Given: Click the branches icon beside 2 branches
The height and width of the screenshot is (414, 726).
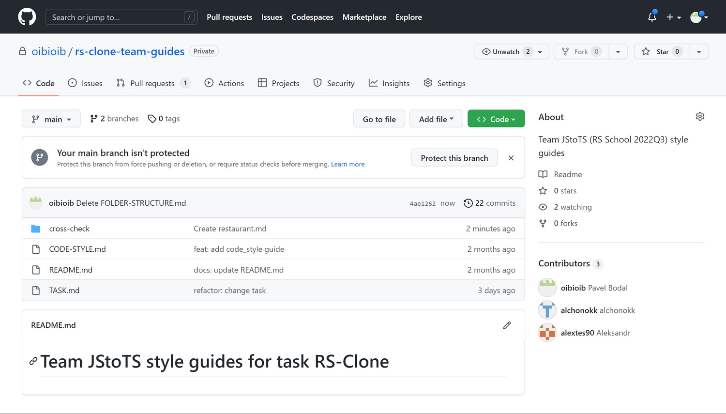Looking at the screenshot, I should pyautogui.click(x=94, y=119).
